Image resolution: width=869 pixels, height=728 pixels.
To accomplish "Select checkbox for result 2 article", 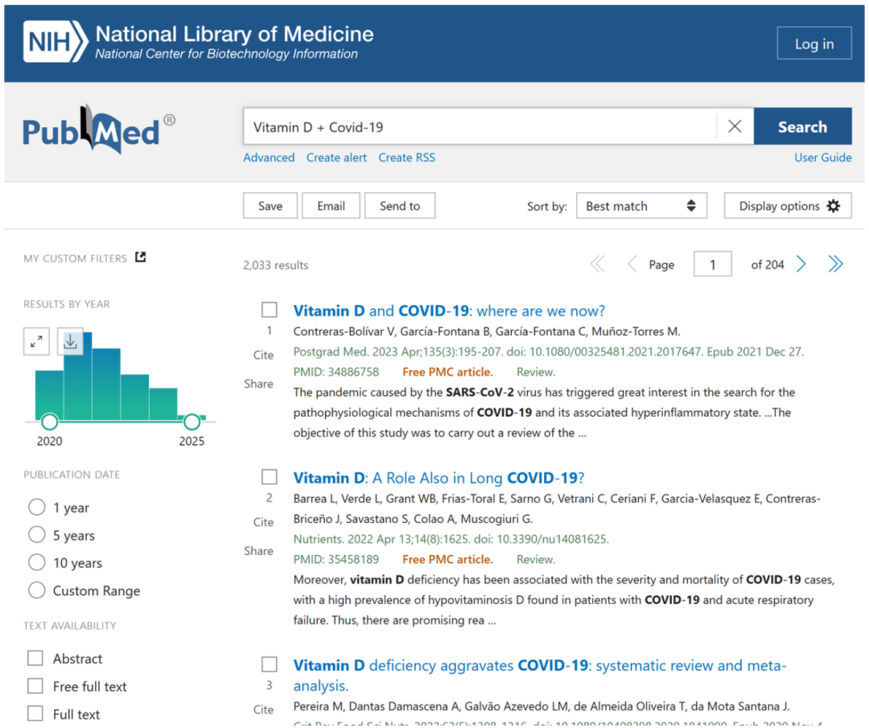I will pyautogui.click(x=270, y=477).
